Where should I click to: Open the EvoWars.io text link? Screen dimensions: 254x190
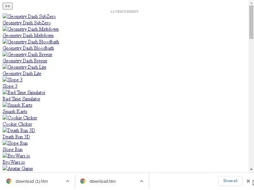pos(14,162)
